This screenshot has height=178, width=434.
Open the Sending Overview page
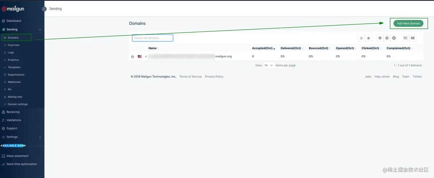point(13,45)
